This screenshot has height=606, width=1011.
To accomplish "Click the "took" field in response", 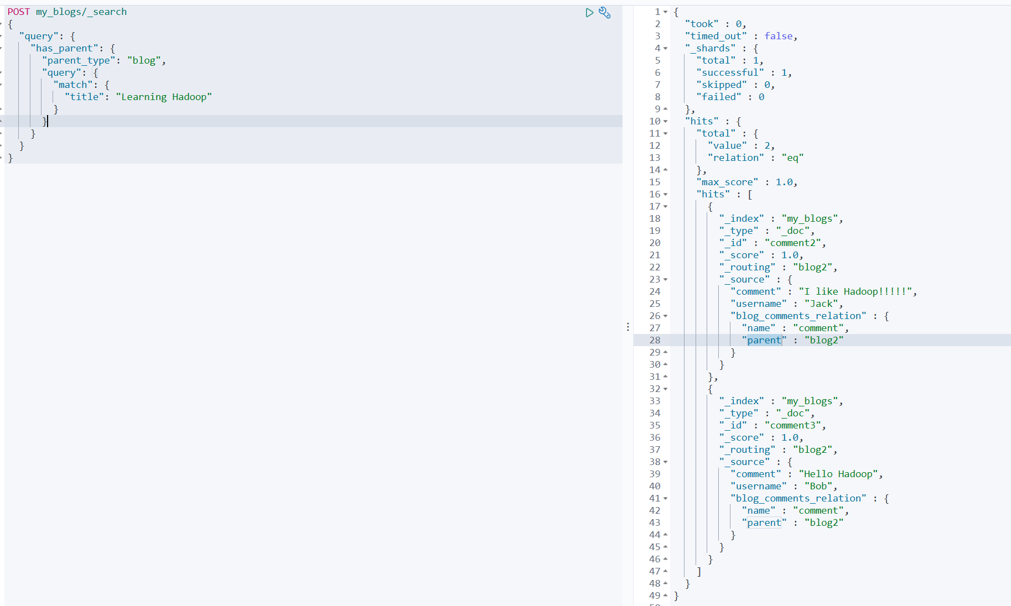I will point(702,24).
